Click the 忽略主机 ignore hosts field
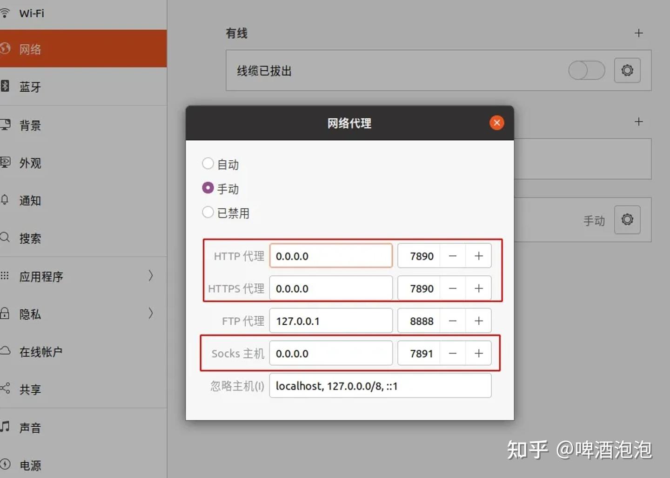This screenshot has width=670, height=478. point(380,386)
